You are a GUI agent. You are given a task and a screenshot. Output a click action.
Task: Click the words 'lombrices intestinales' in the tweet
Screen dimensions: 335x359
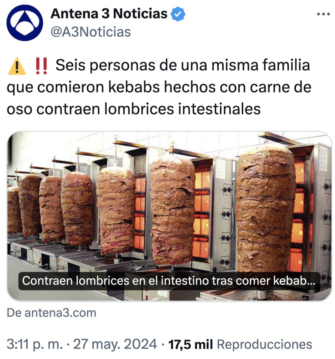182,109
